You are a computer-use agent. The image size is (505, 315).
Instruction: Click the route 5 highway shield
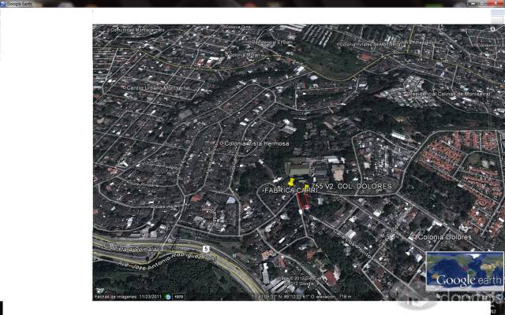pos(206,249)
